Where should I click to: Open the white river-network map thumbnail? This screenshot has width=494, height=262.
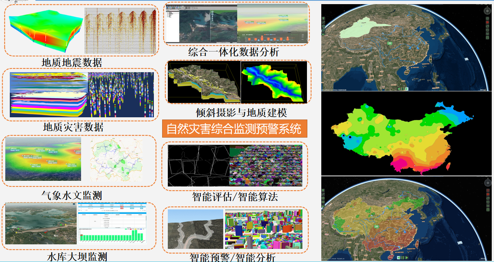[x=117, y=160]
